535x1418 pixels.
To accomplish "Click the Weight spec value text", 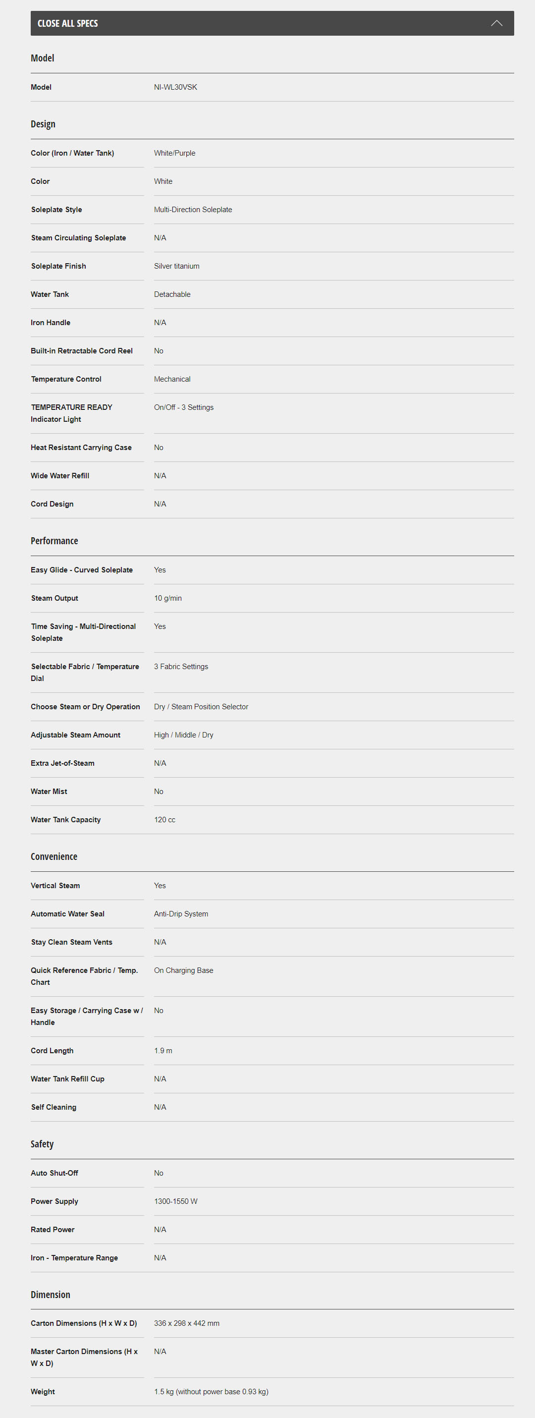I will [x=212, y=1392].
